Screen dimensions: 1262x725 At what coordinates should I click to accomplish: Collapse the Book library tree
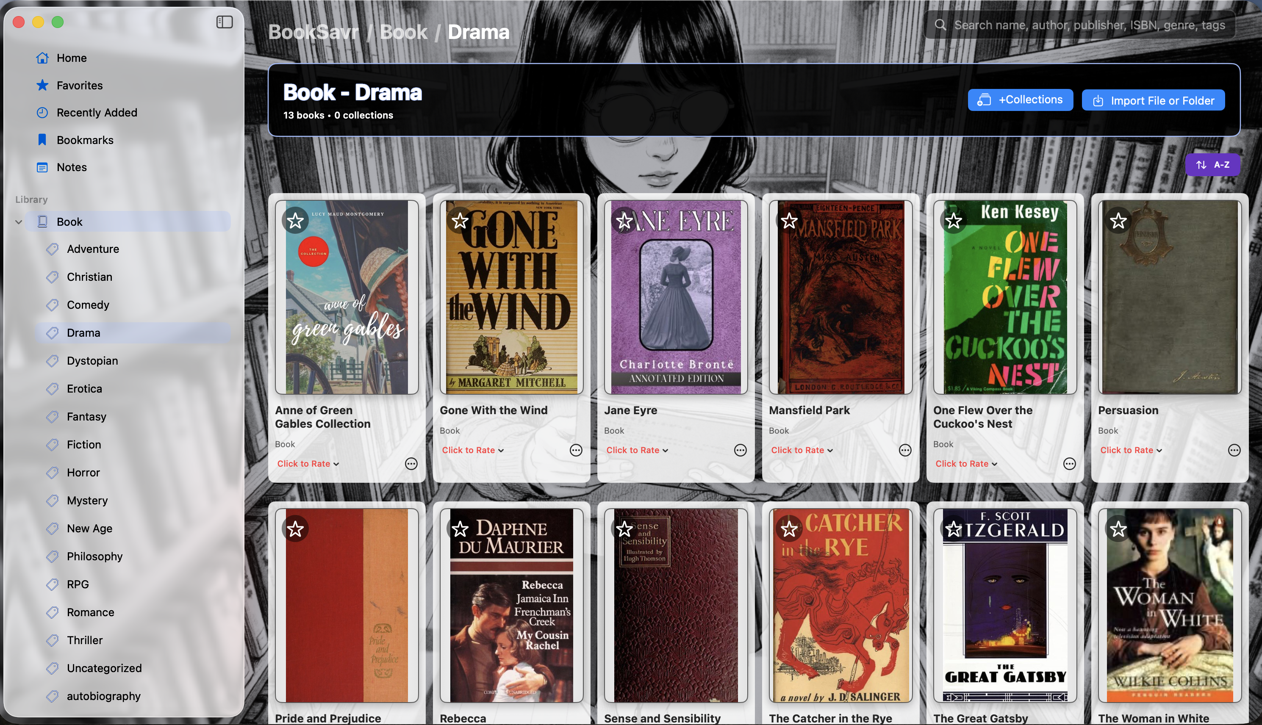[x=18, y=221]
